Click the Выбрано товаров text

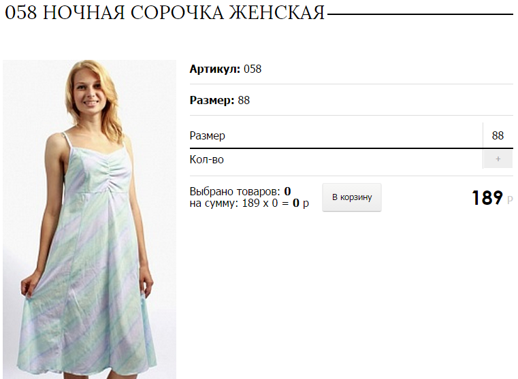(x=235, y=191)
